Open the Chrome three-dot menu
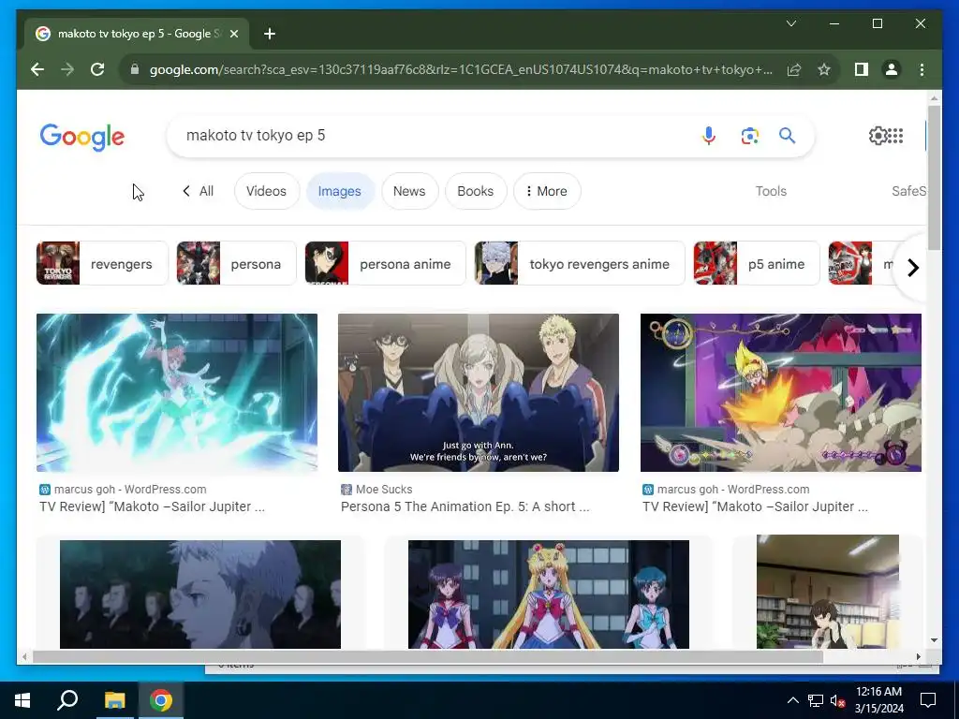 (x=922, y=69)
